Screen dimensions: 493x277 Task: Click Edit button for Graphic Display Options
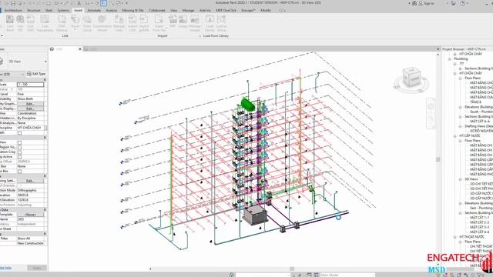(30, 108)
